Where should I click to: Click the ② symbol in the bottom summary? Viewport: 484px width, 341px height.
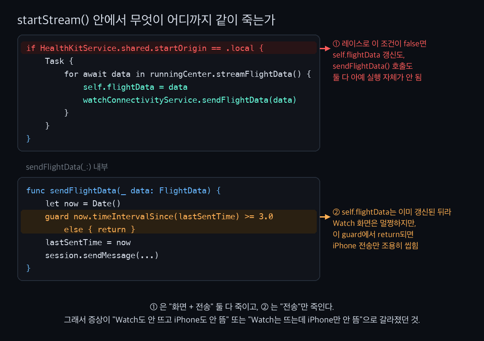[x=264, y=307]
